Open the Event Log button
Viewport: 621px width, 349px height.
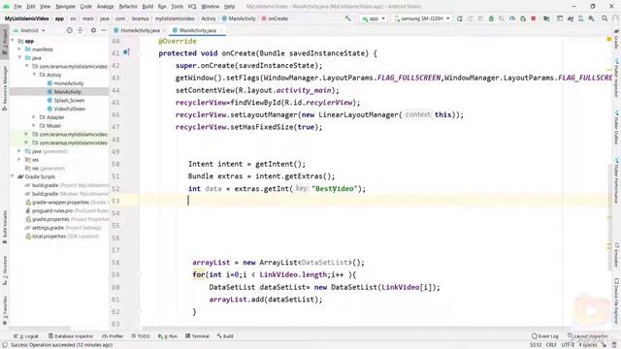pyautogui.click(x=545, y=336)
